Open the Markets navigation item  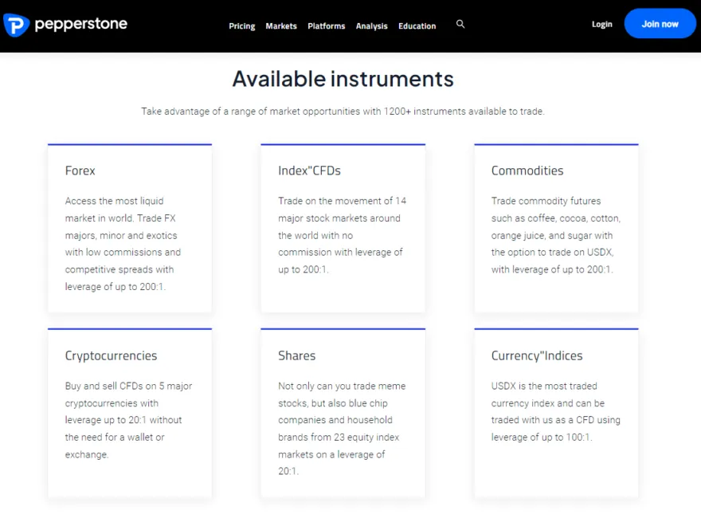pyautogui.click(x=281, y=26)
